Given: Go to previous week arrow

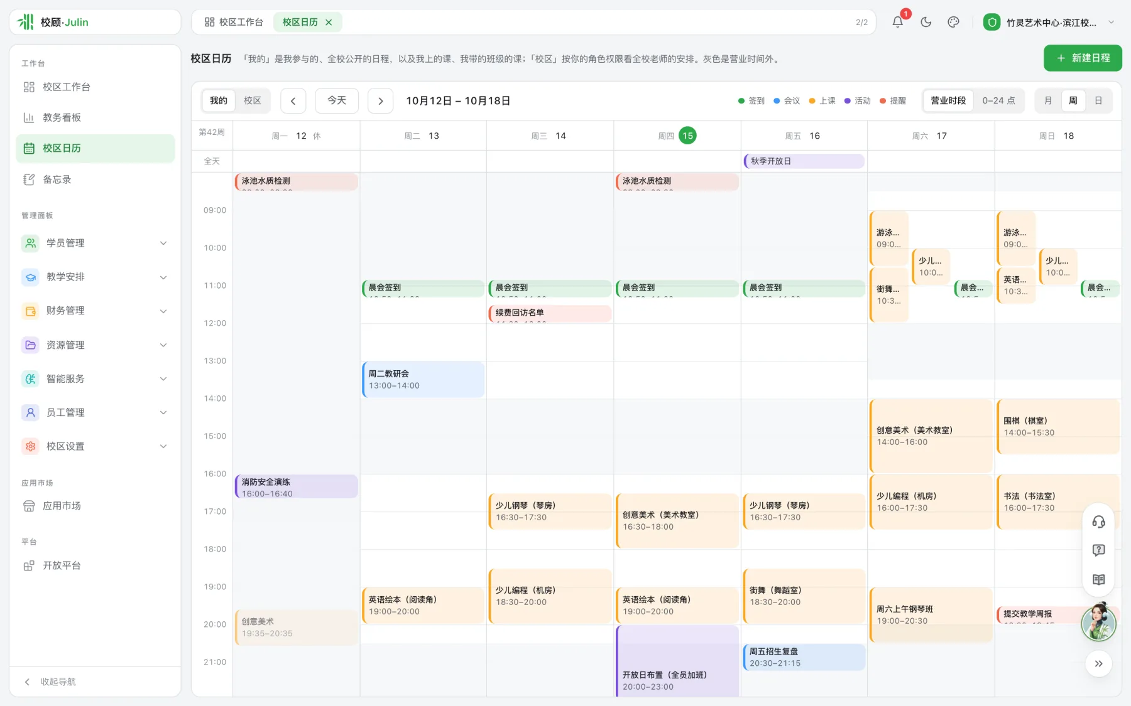Looking at the screenshot, I should 293,101.
